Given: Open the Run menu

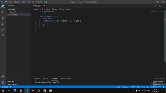Looking at the screenshot, I should (33, 2).
